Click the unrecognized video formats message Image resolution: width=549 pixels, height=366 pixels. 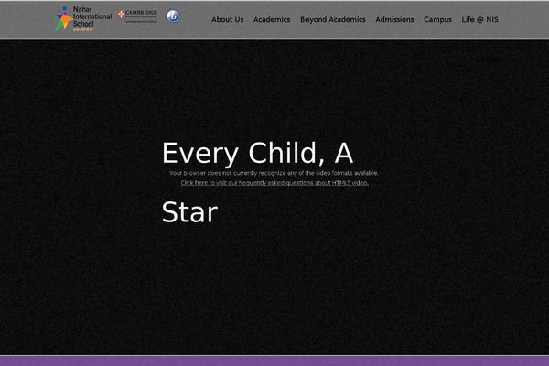(x=274, y=173)
